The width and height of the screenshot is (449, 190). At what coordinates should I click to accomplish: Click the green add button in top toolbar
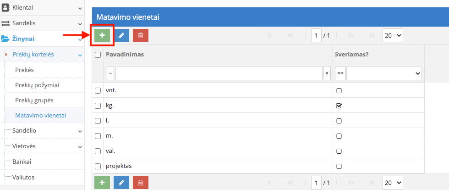pyautogui.click(x=102, y=35)
